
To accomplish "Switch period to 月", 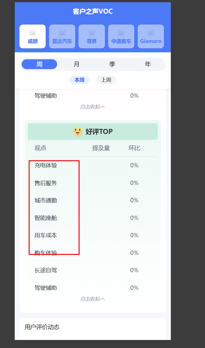I will point(77,64).
